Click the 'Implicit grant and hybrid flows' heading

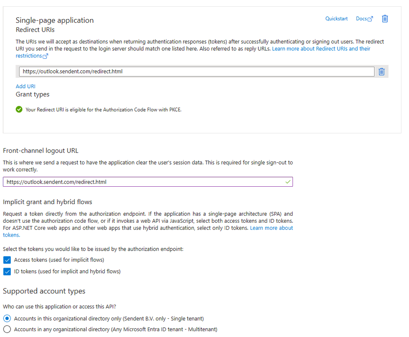pyautogui.click(x=48, y=202)
